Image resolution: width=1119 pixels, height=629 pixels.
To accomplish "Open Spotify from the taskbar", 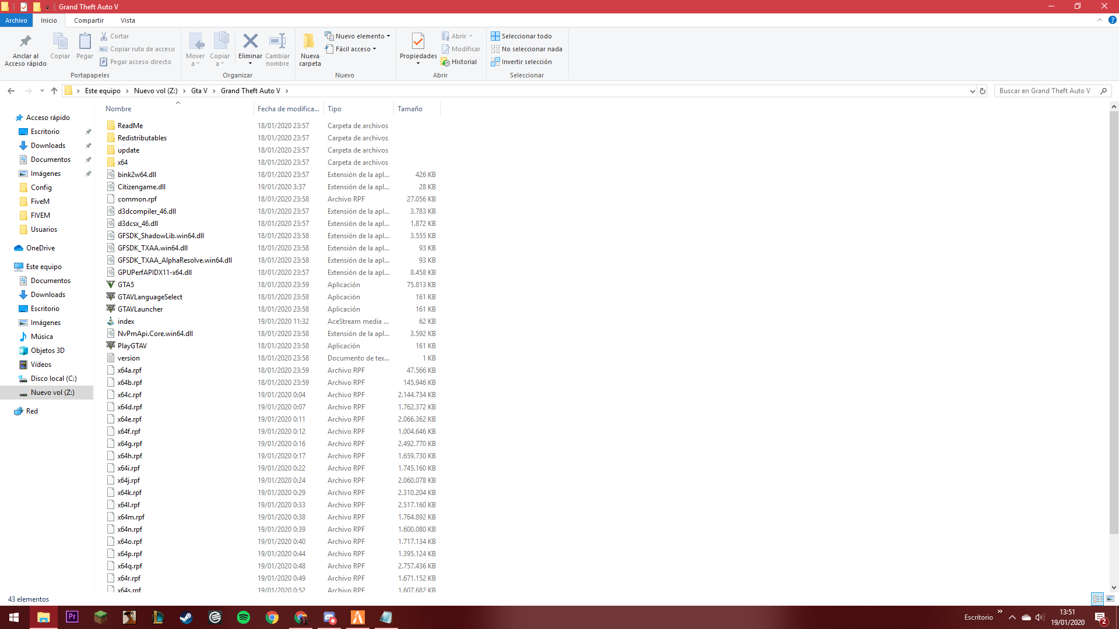I will point(244,617).
